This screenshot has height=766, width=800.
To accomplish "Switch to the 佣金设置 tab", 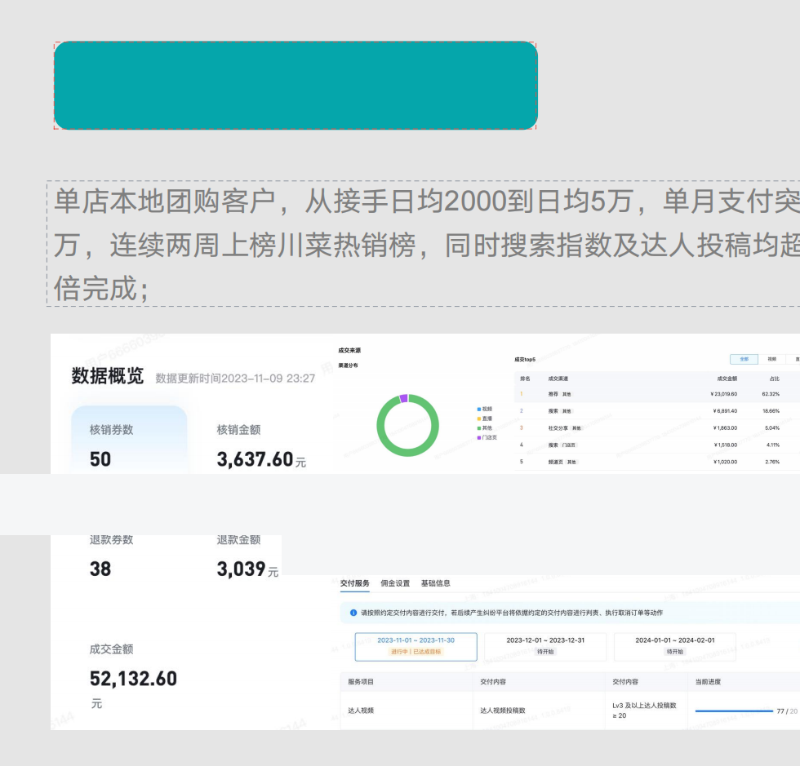I will pos(395,583).
